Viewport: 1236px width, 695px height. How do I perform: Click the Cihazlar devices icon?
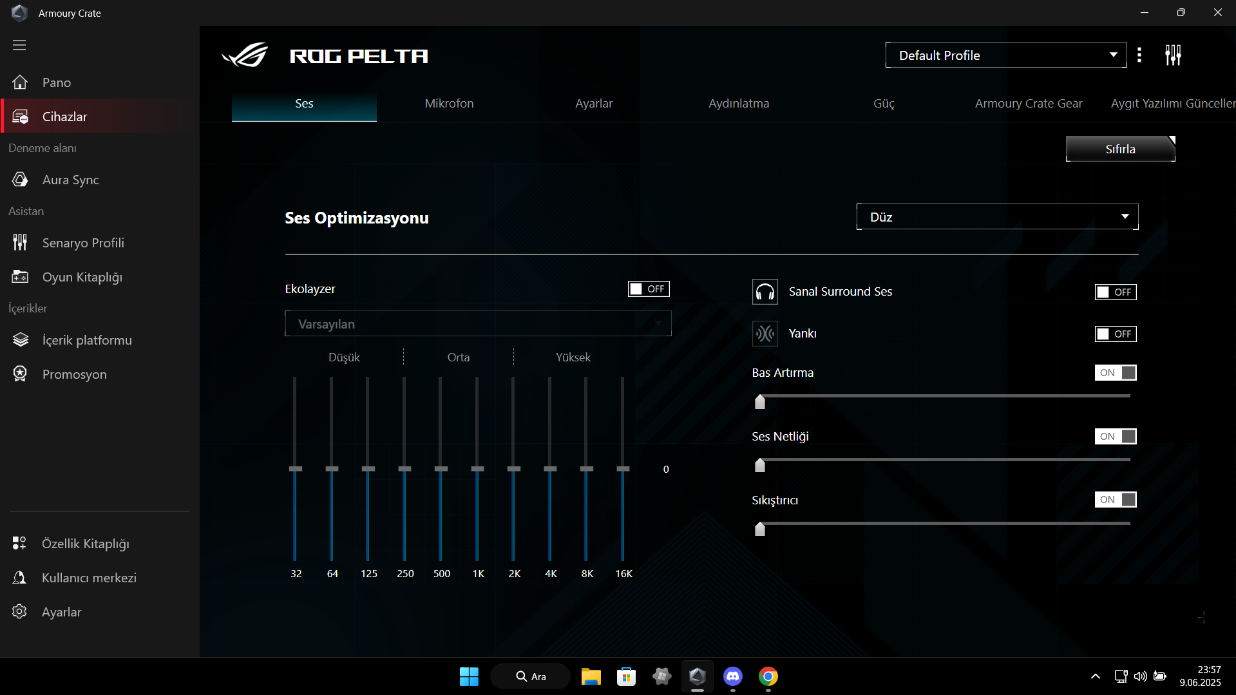tap(20, 117)
